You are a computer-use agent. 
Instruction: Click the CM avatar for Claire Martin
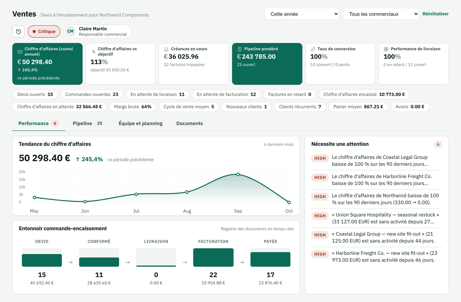[x=70, y=31]
